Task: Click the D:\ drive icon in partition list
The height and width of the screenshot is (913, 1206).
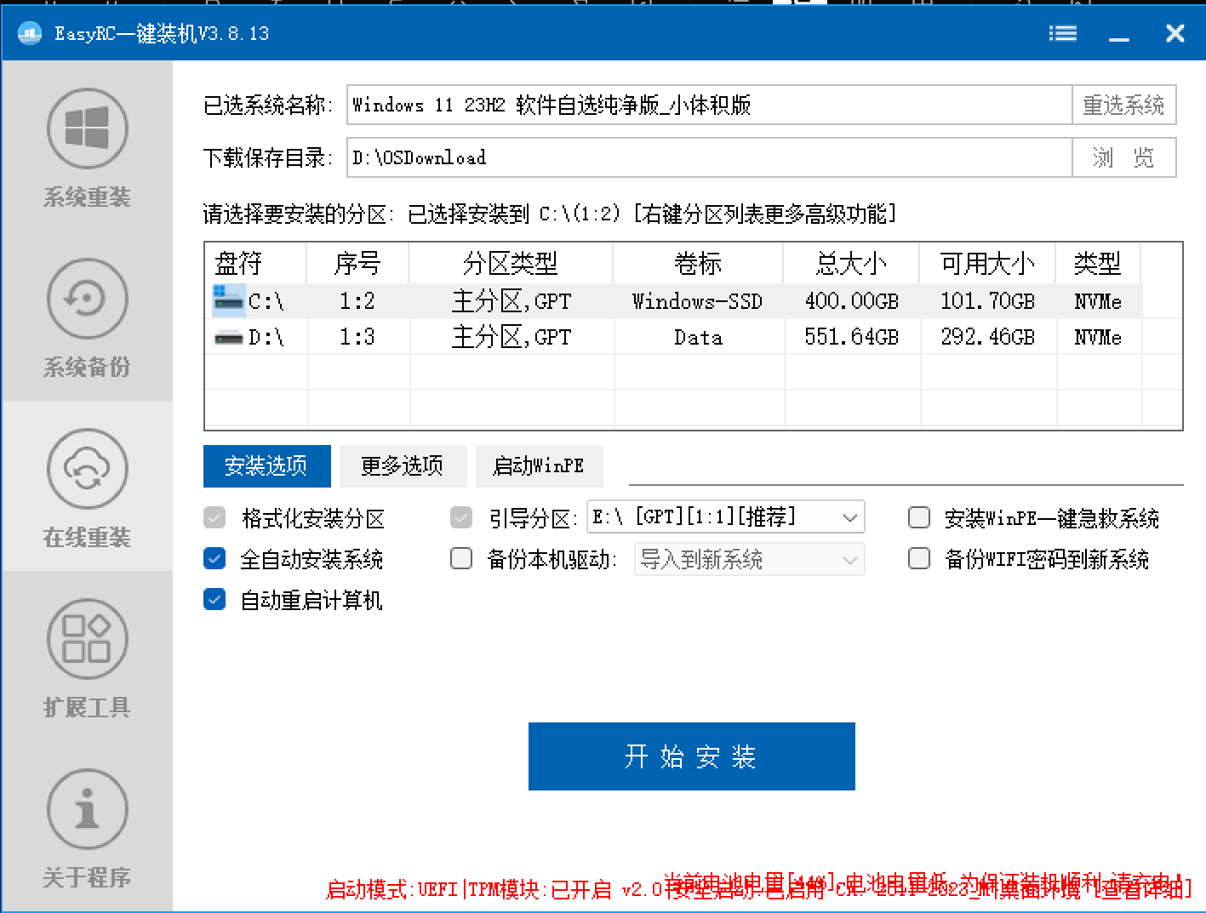Action: pos(228,338)
